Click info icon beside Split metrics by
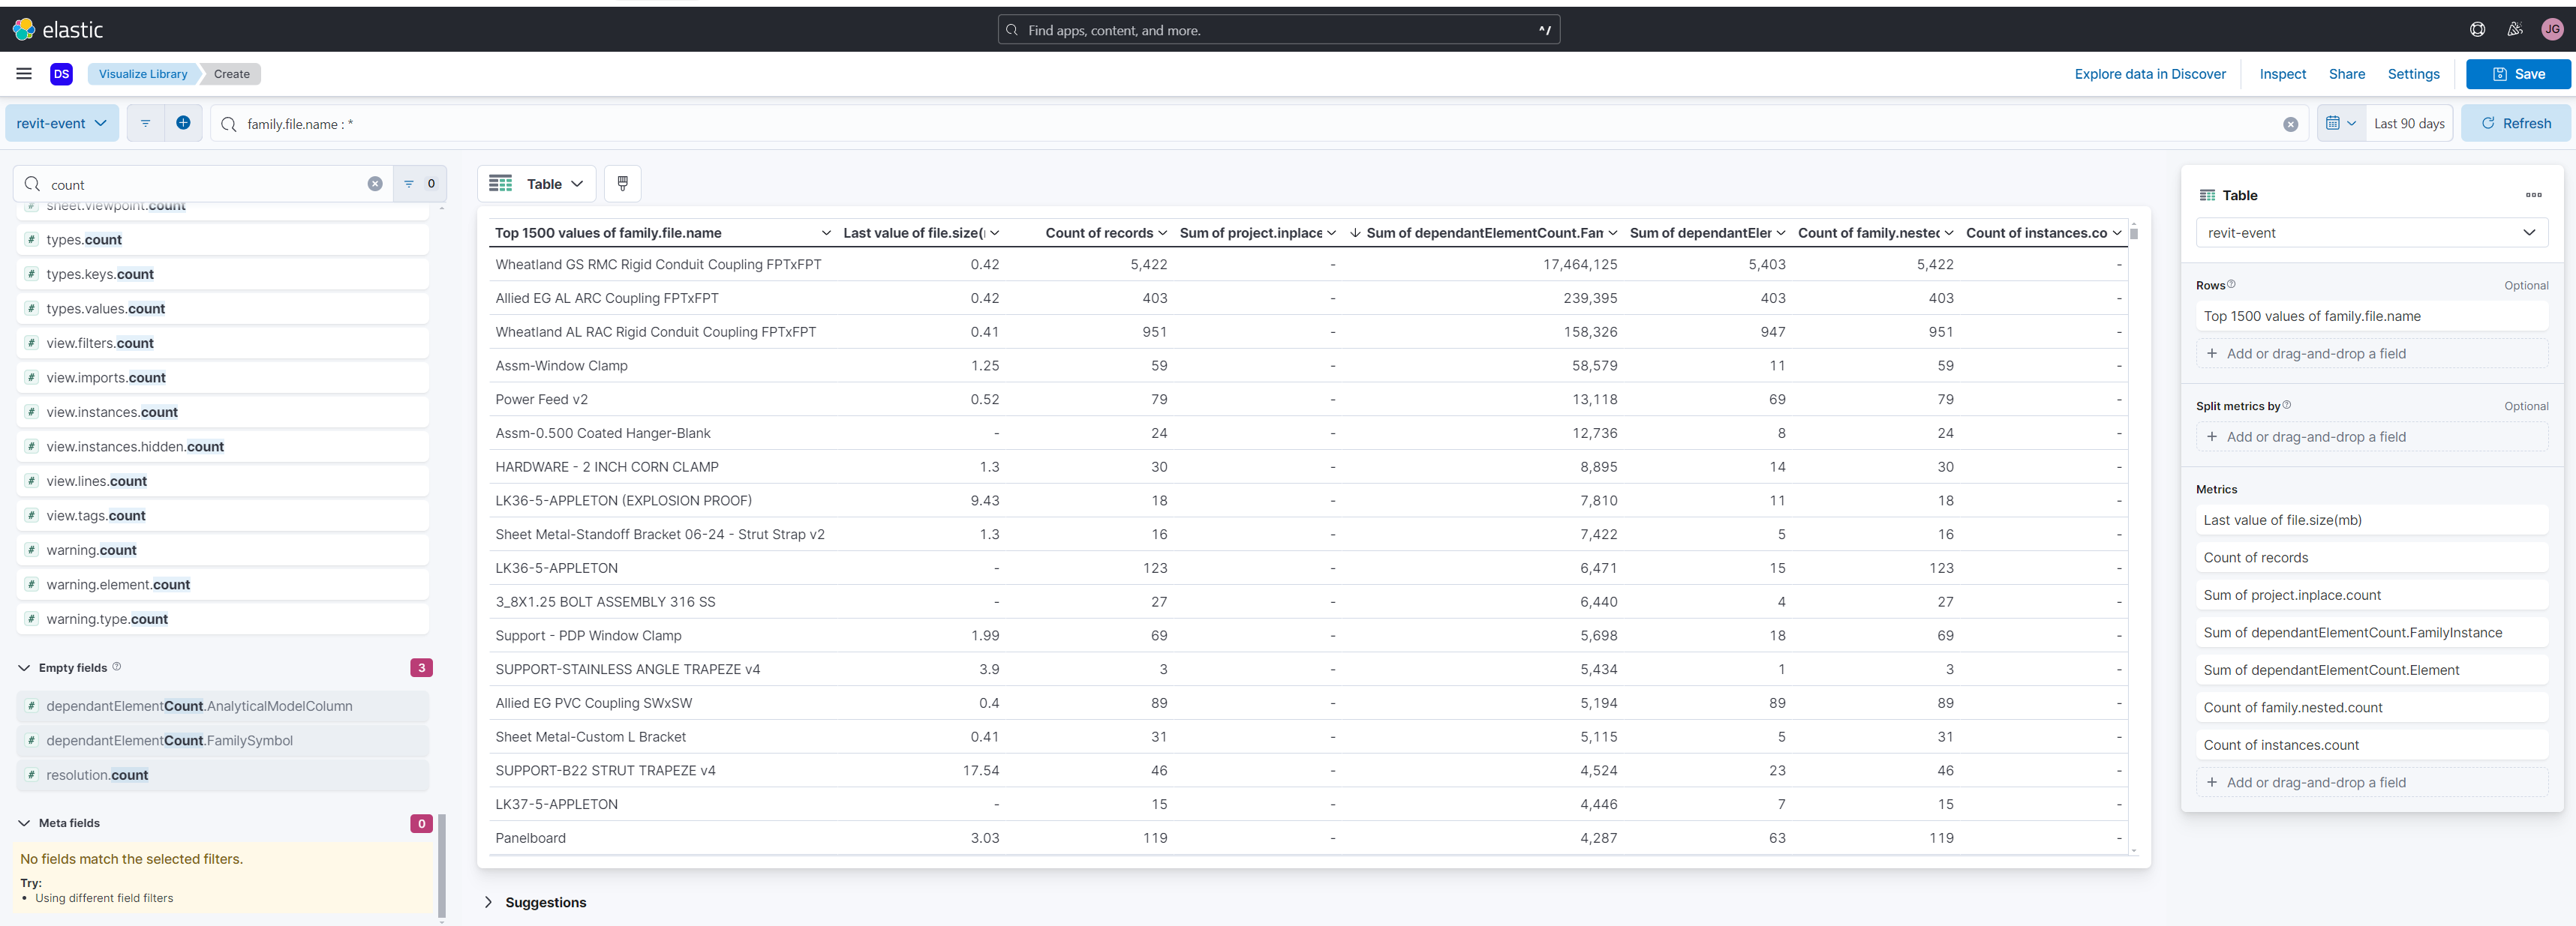Viewport: 2576px width, 926px height. click(x=2287, y=405)
